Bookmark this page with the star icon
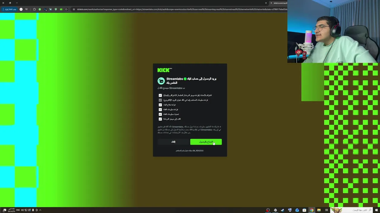Image resolution: width=380 pixels, height=213 pixels. [x=74, y=9]
